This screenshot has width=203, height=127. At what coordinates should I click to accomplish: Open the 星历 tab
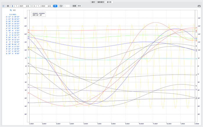pyautogui.click(x=93, y=2)
